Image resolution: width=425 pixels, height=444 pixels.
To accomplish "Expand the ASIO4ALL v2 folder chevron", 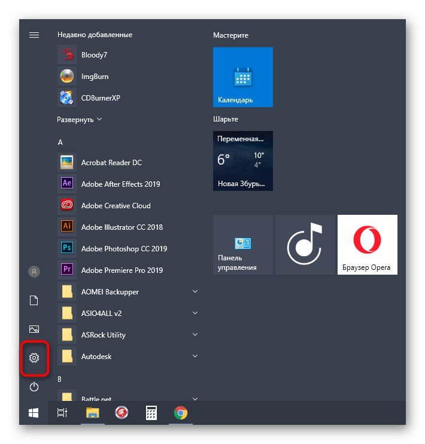I will 195,313.
